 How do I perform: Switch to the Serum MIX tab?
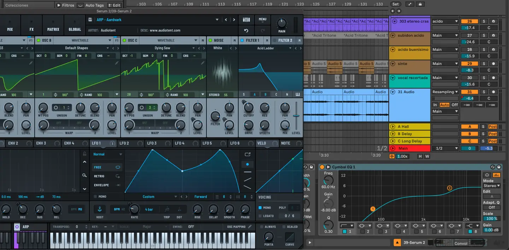pyautogui.click(x=10, y=25)
